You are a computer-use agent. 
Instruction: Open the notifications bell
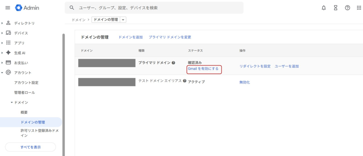(x=324, y=8)
